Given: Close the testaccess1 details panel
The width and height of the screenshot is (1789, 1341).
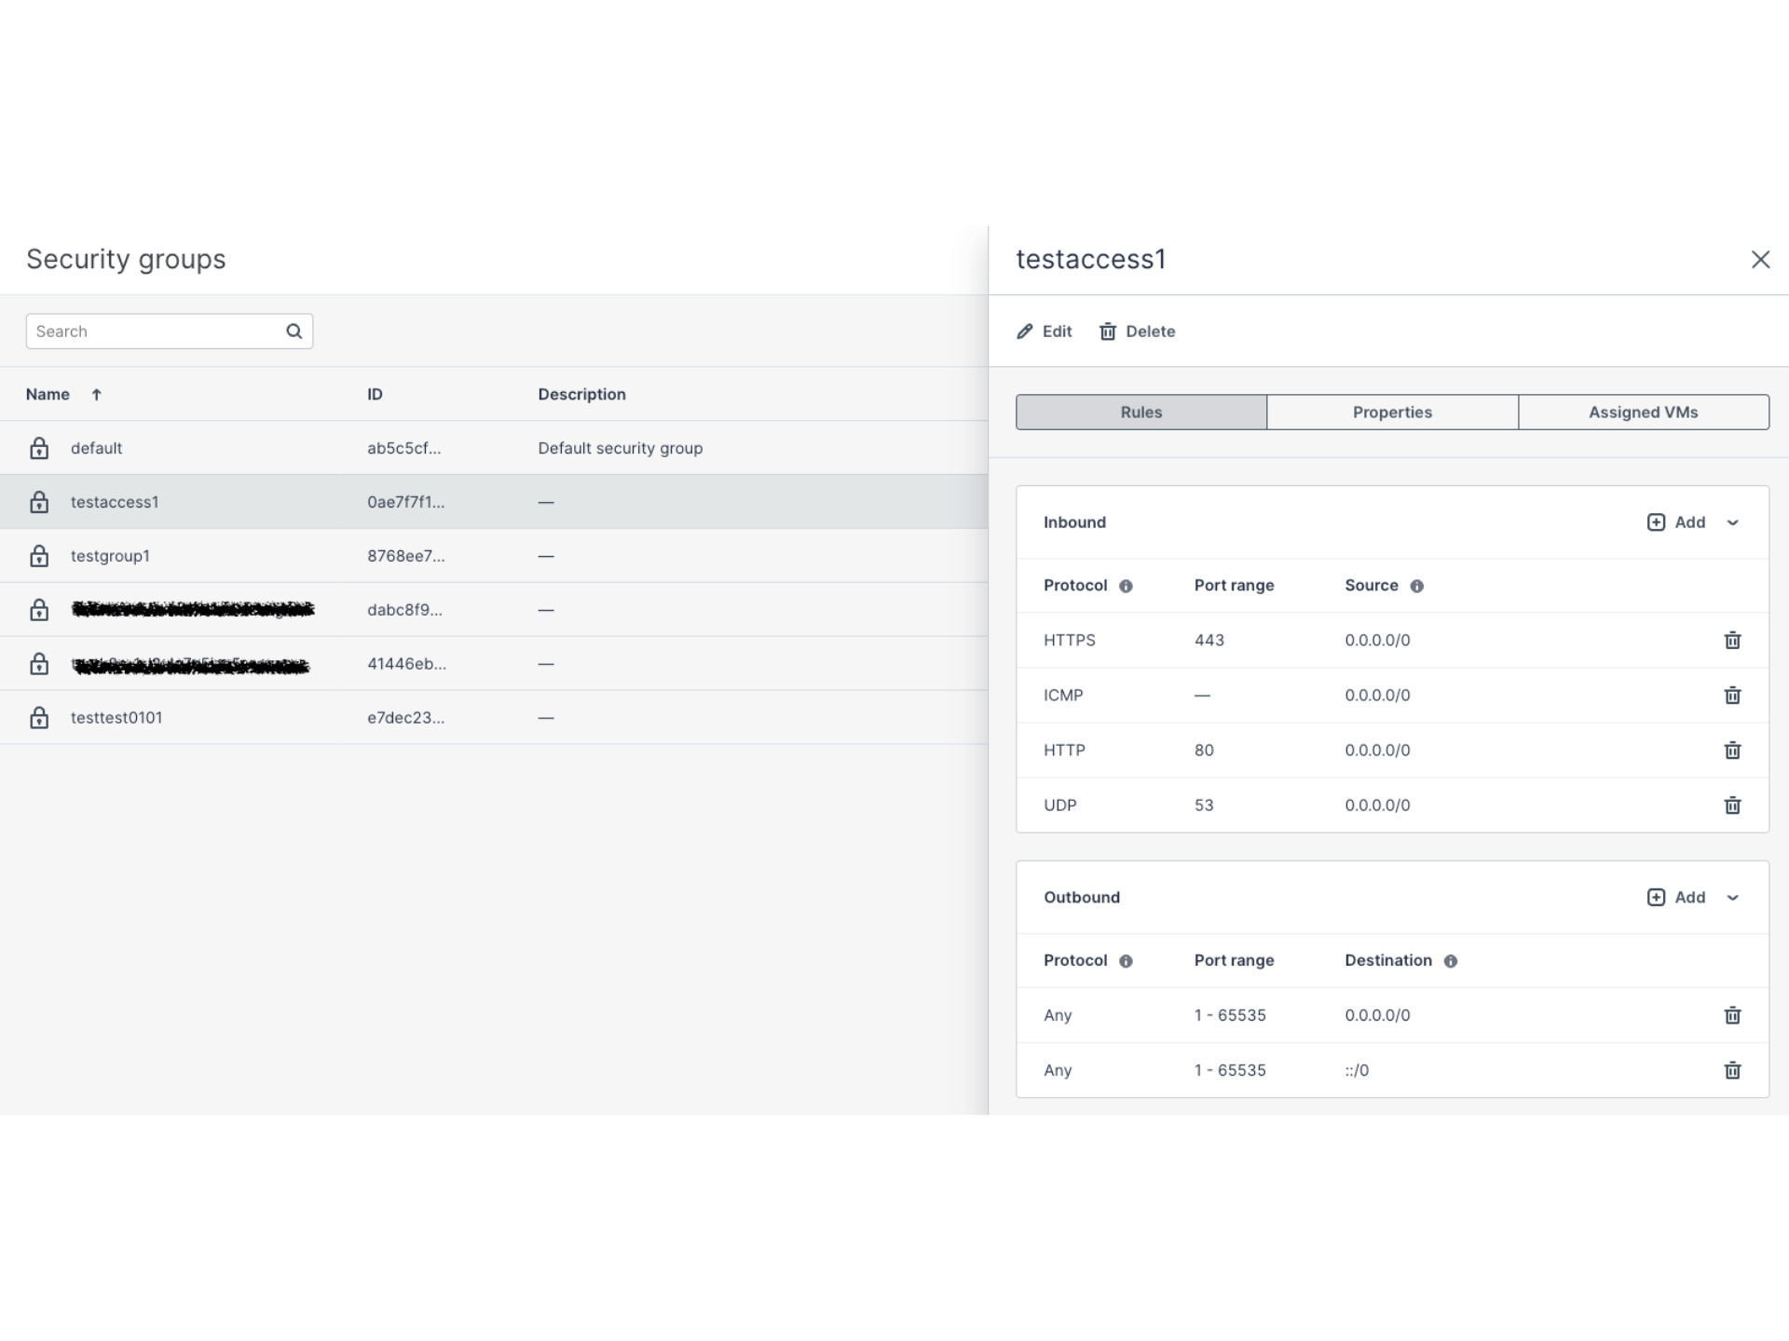Looking at the screenshot, I should 1759,260.
